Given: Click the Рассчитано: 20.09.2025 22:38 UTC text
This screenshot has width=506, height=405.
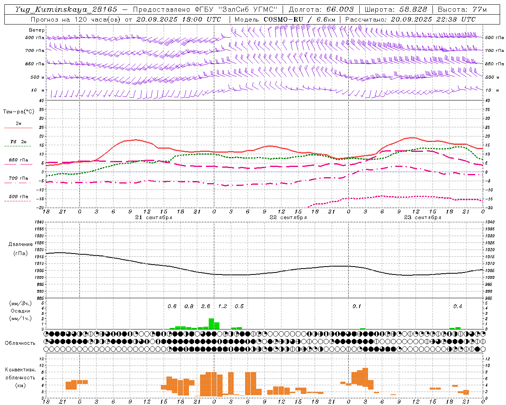Looking at the screenshot, I should coord(410,19).
